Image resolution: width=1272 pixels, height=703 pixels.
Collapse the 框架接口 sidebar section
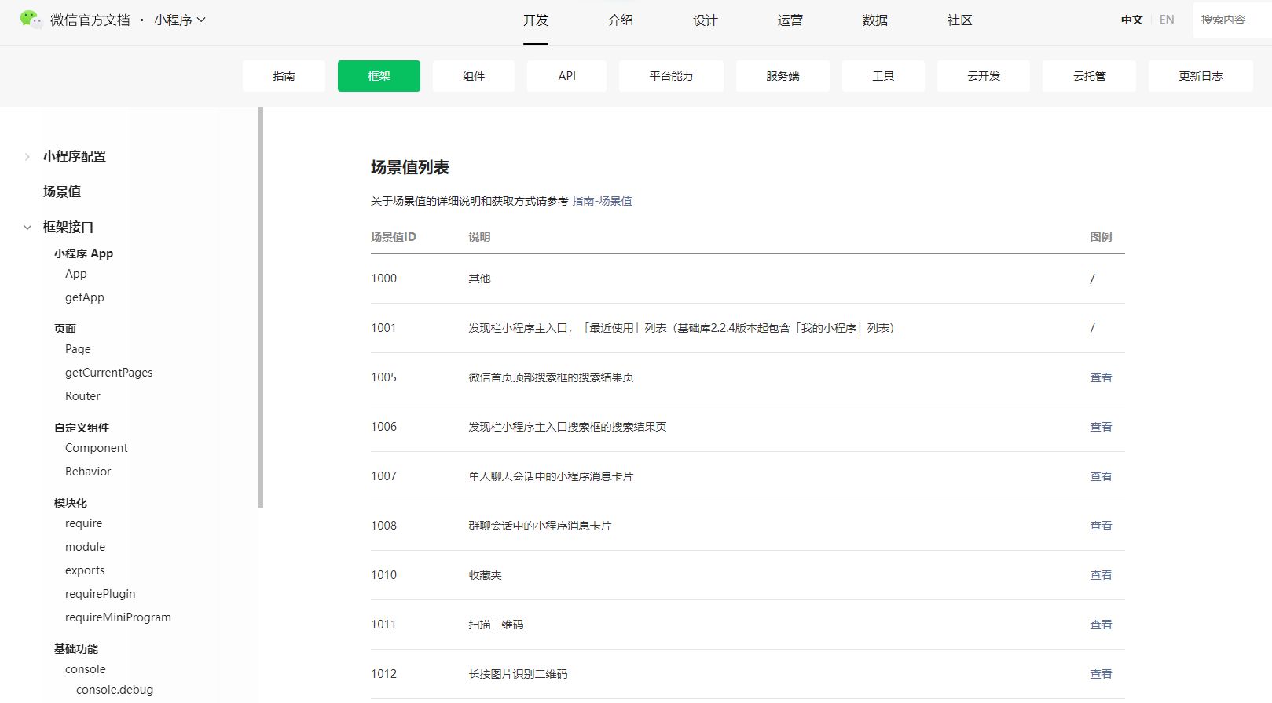click(27, 228)
